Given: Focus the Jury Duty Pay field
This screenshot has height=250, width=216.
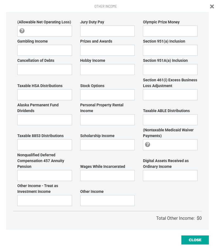Looking at the screenshot, I should [x=107, y=31].
